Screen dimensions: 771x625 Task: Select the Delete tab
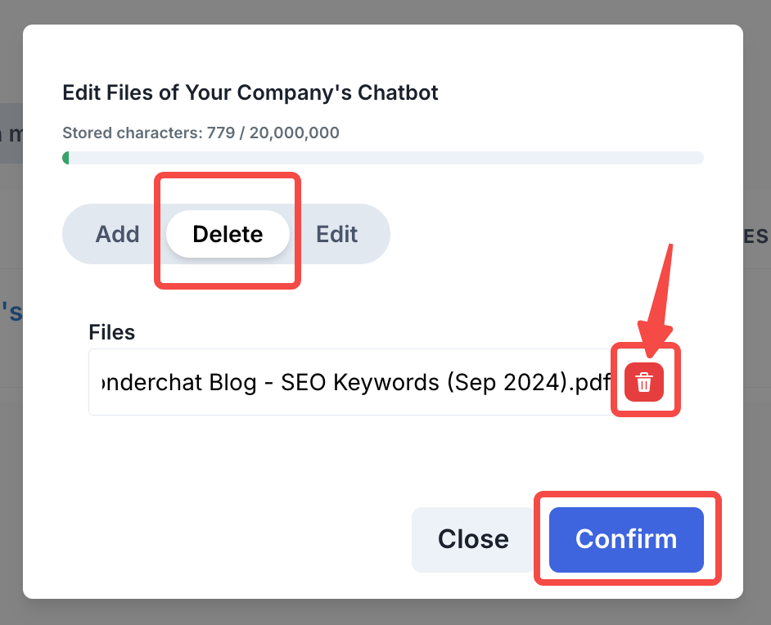pyautogui.click(x=228, y=234)
